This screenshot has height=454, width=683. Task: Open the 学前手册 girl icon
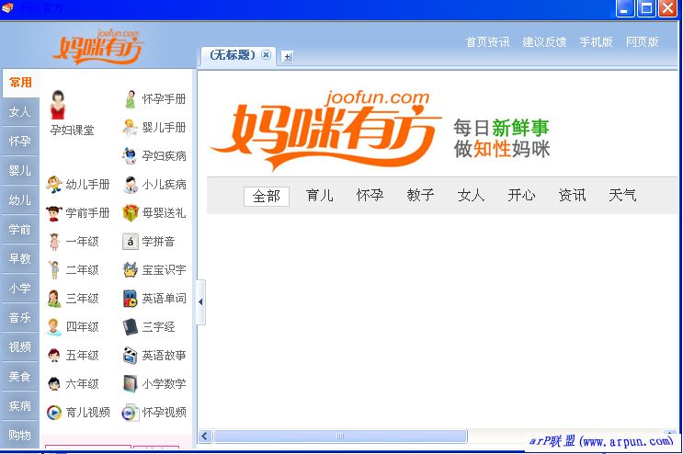[x=54, y=213]
